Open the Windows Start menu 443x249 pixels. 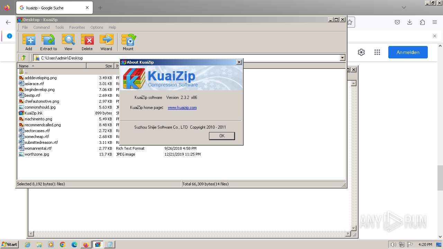pos(10,245)
